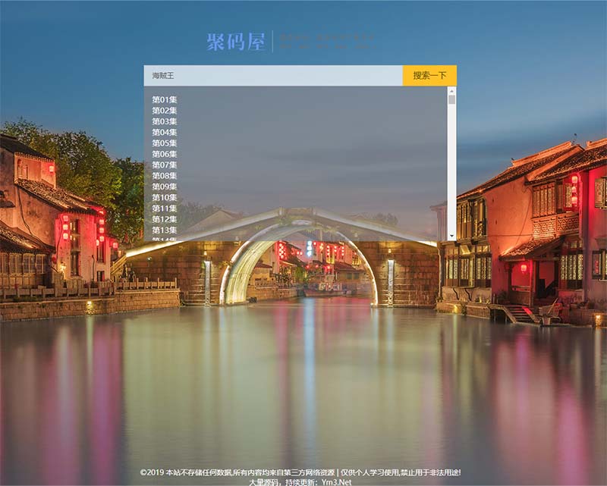Viewport: 607px width, 486px height.
Task: Play episode 第04集
Action: pyautogui.click(x=164, y=132)
